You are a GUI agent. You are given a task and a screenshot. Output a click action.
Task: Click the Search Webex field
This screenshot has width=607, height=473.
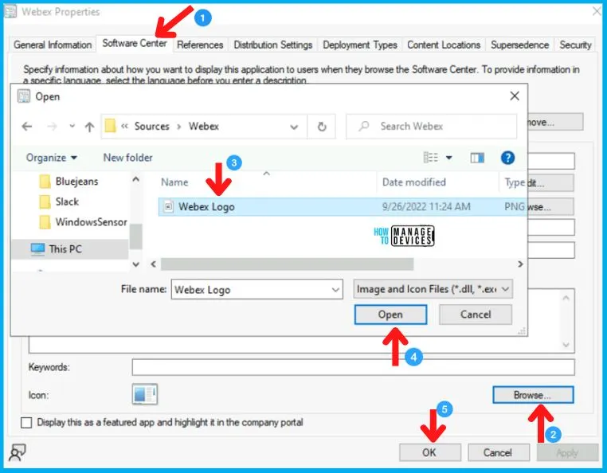[431, 126]
